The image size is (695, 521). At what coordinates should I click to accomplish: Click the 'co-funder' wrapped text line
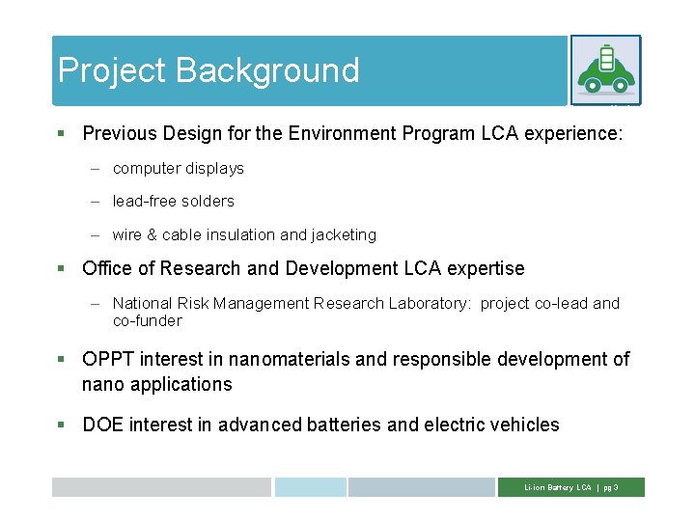148,320
